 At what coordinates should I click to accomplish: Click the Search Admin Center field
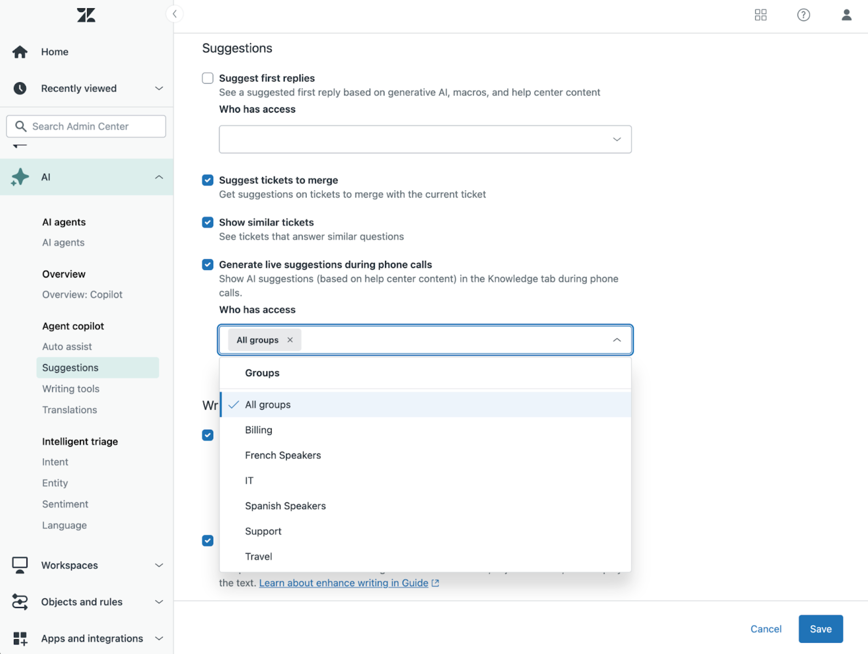point(86,126)
